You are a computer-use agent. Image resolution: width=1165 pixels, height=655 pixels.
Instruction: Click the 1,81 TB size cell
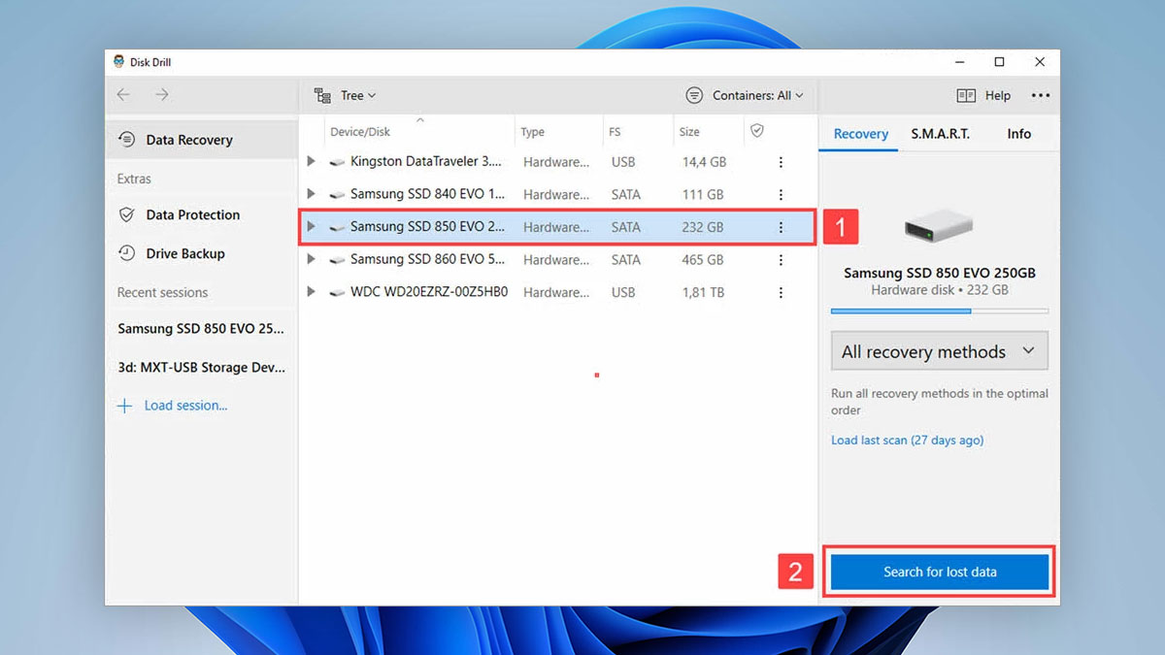tap(704, 291)
